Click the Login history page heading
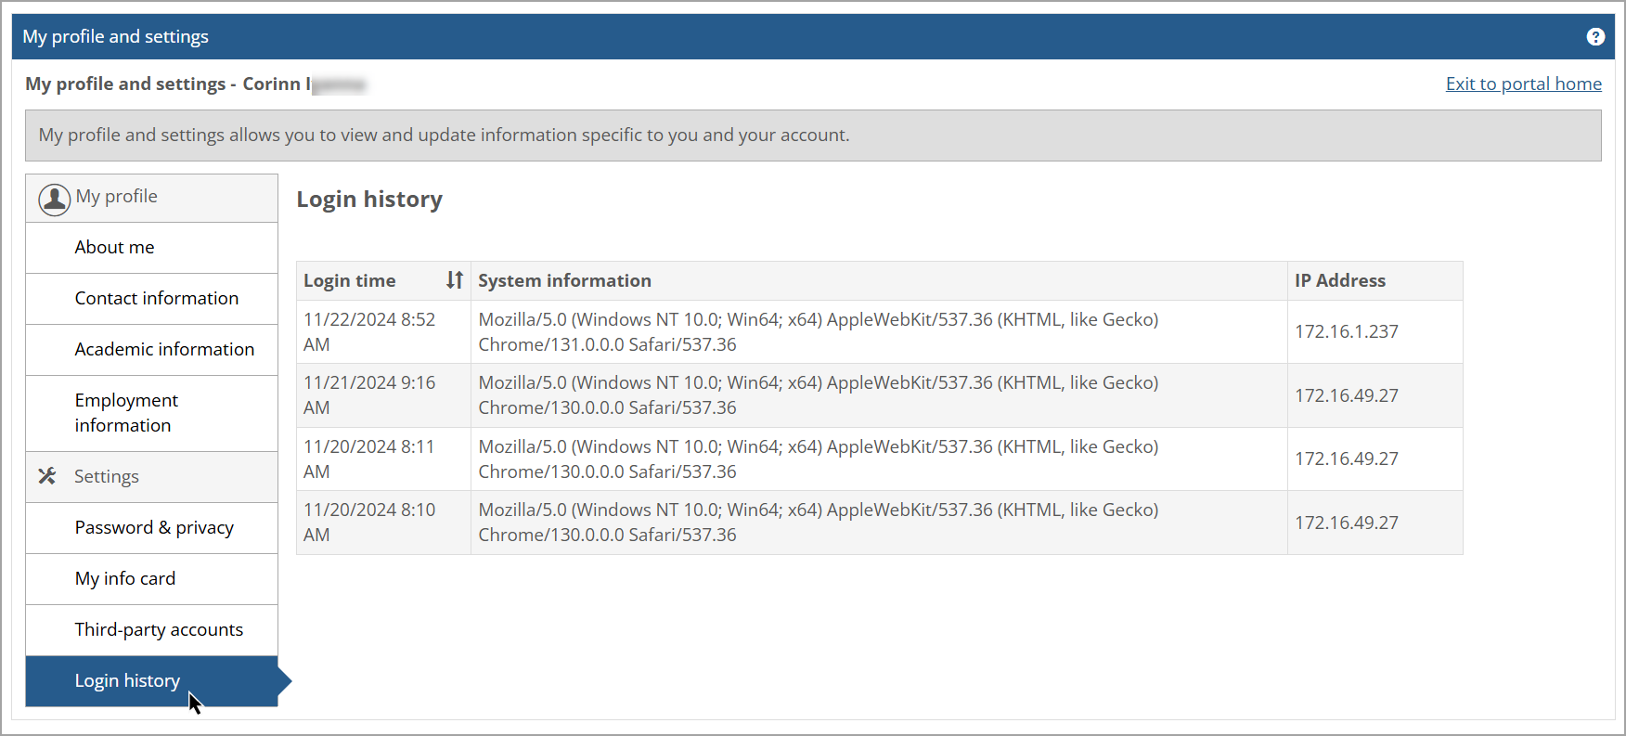 (x=369, y=199)
